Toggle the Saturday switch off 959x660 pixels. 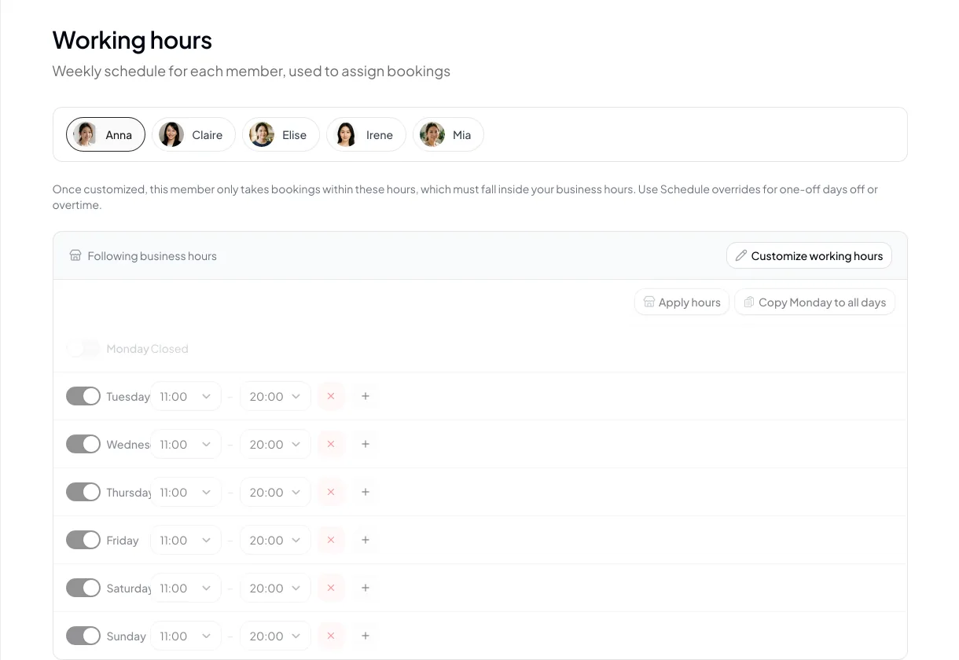click(x=83, y=588)
